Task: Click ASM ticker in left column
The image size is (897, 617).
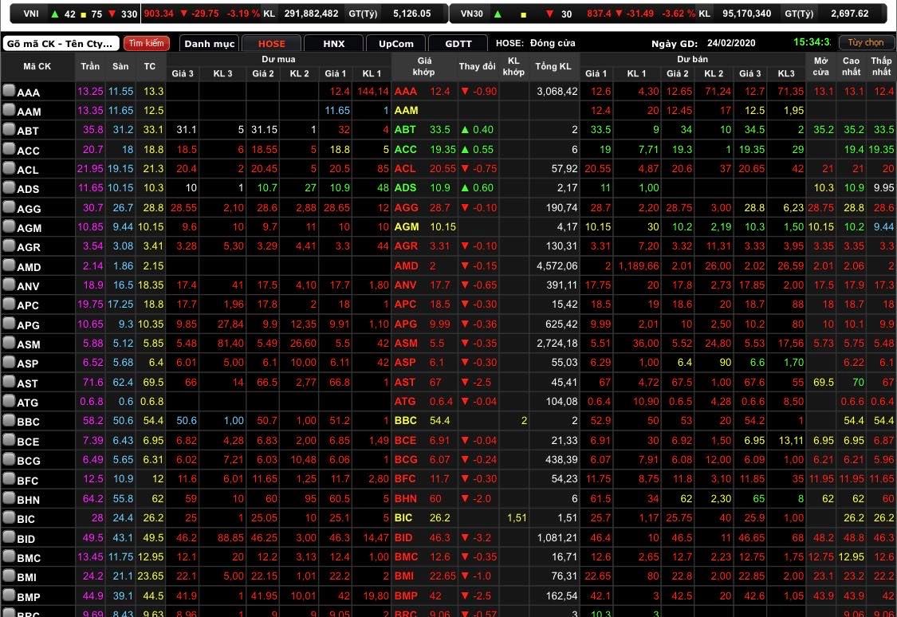Action: coord(29,345)
